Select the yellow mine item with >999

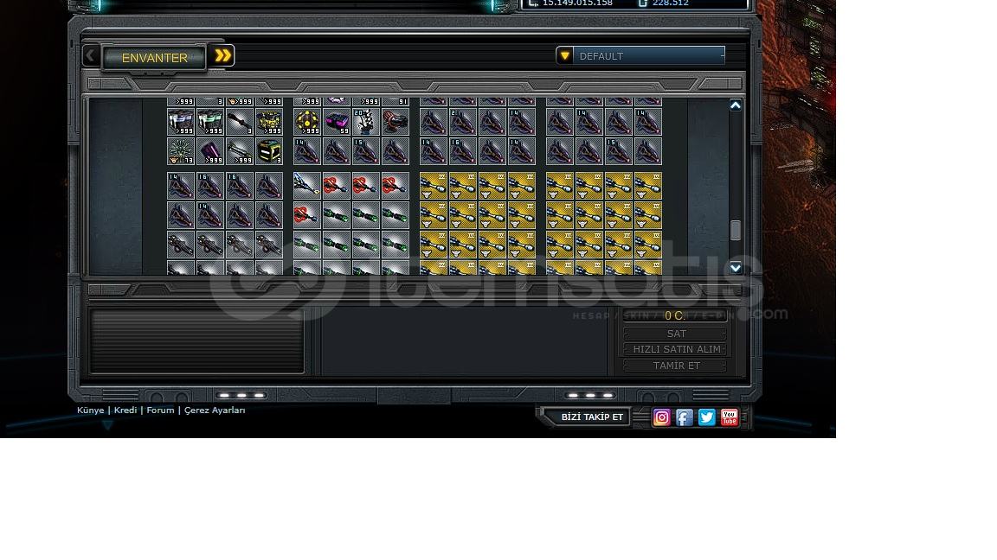[x=307, y=122]
